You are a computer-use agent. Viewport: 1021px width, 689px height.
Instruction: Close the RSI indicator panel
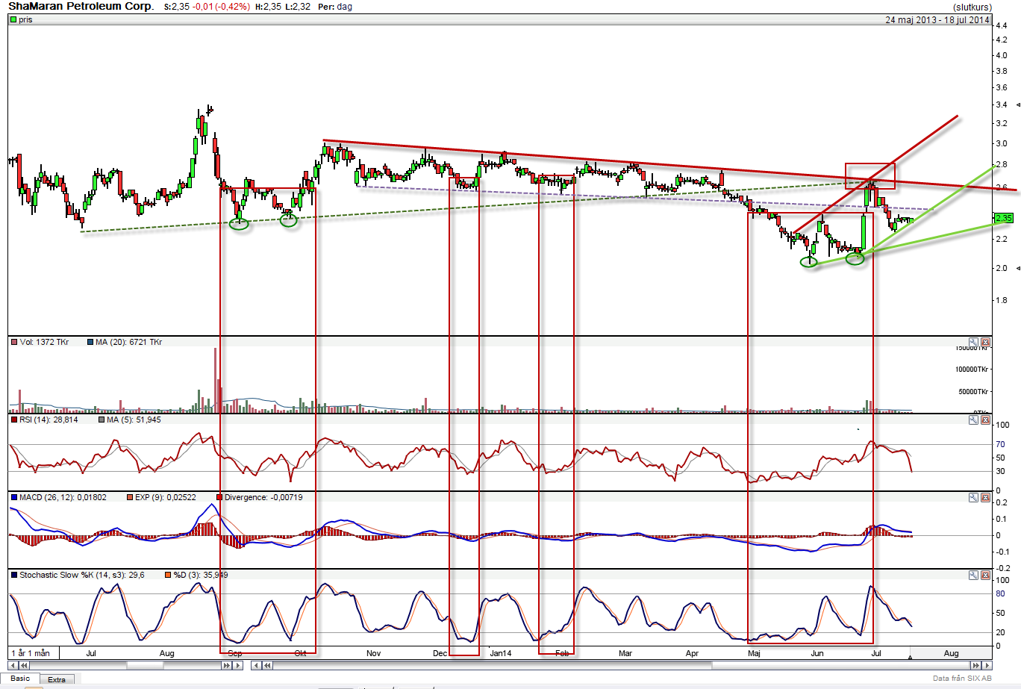[x=985, y=420]
